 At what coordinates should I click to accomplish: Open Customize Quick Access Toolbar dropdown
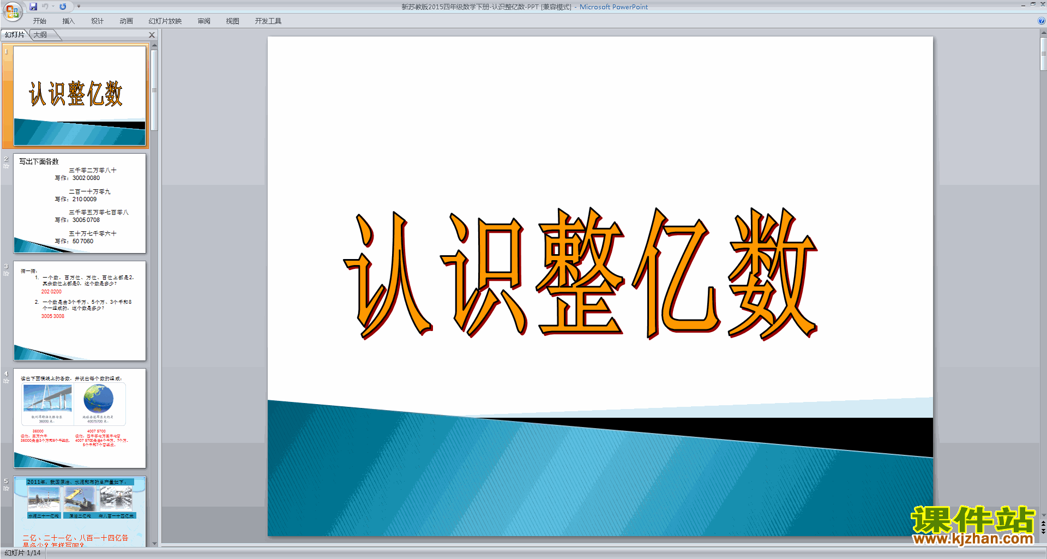tap(79, 7)
